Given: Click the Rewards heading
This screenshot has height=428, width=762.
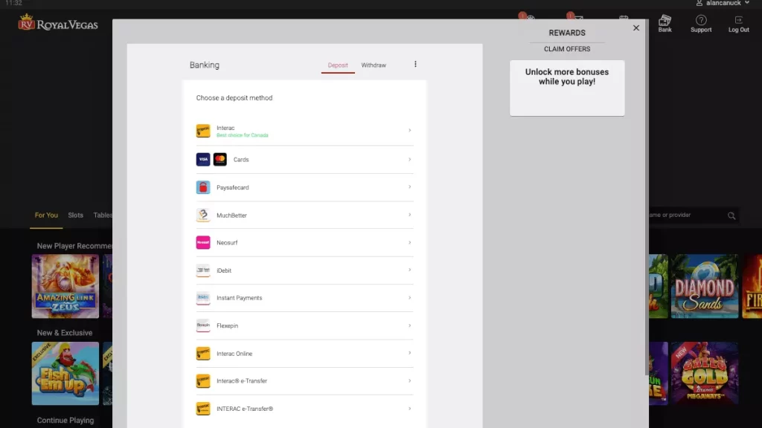Looking at the screenshot, I should pos(566,33).
